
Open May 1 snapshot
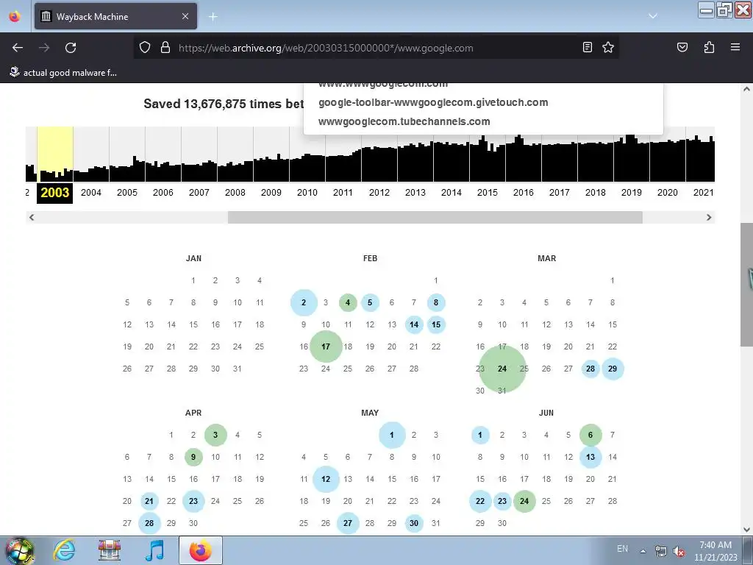pos(392,435)
